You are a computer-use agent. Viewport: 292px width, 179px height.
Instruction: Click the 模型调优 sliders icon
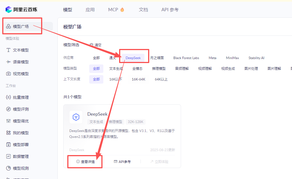8,121
